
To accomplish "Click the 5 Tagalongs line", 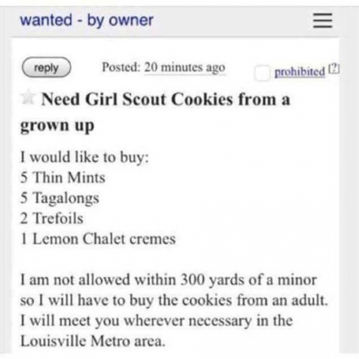I will [x=60, y=198].
